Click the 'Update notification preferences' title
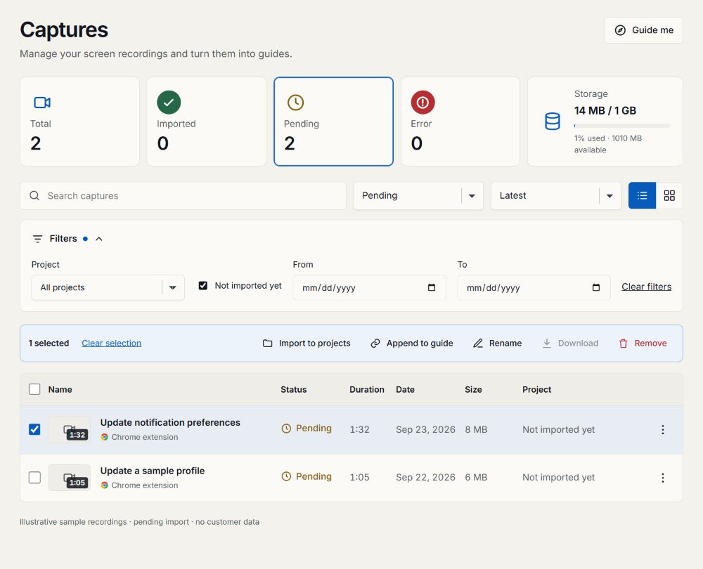This screenshot has width=703, height=569. click(x=170, y=422)
